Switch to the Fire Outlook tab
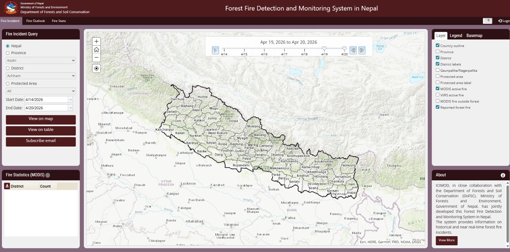Image resolution: width=510 pixels, height=252 pixels. [x=35, y=21]
